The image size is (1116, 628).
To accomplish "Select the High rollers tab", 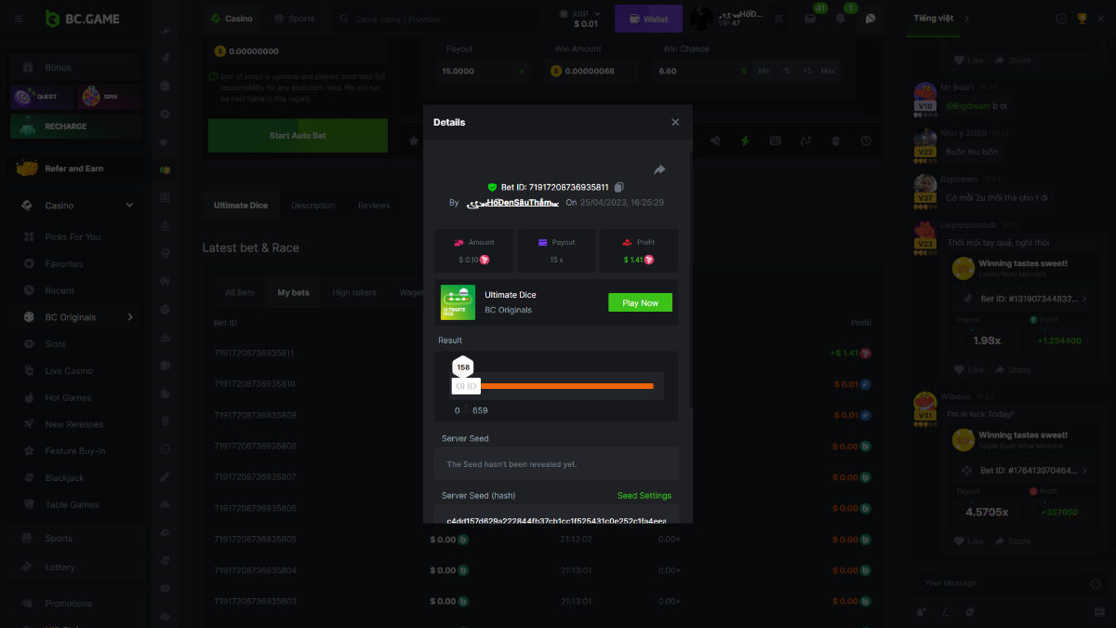I will point(354,292).
